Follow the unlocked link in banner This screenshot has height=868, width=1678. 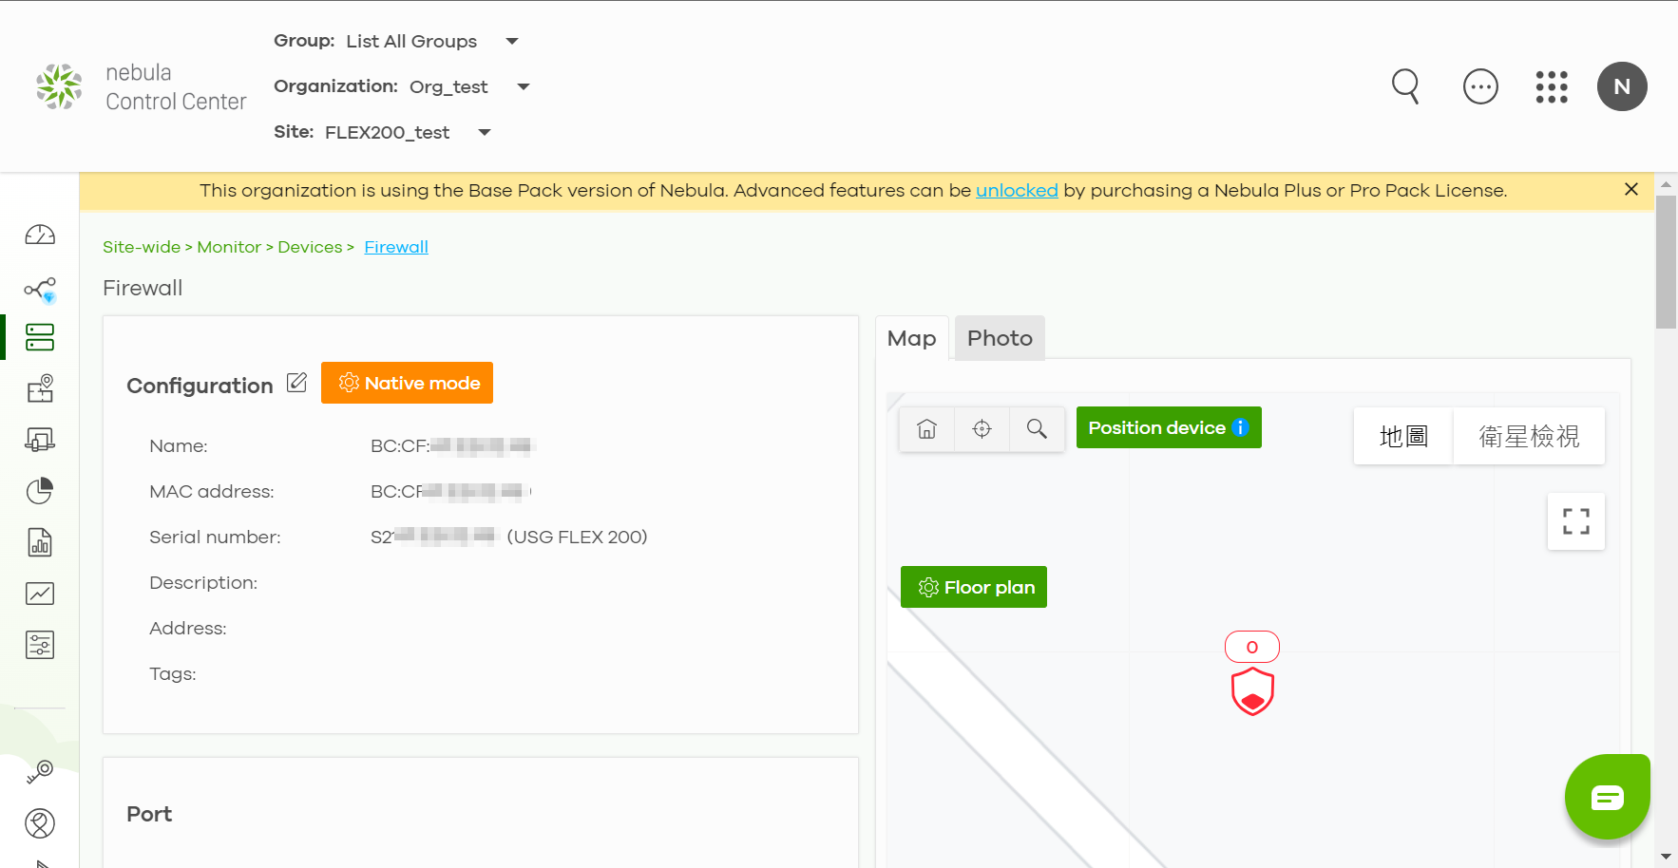pos(1017,190)
